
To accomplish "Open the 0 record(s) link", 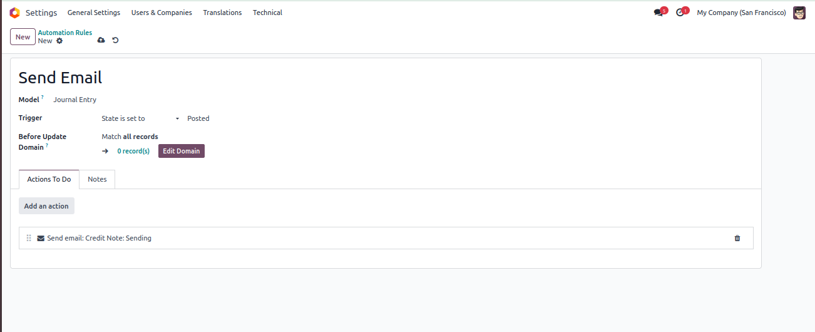I will click(x=133, y=151).
